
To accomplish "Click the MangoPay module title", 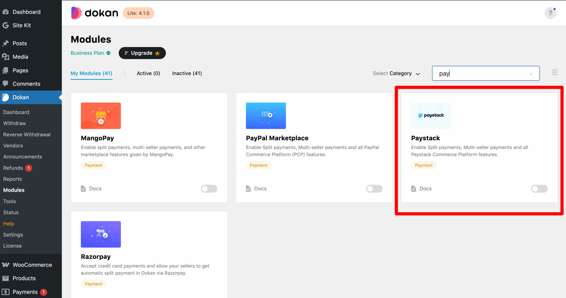I will tap(97, 138).
